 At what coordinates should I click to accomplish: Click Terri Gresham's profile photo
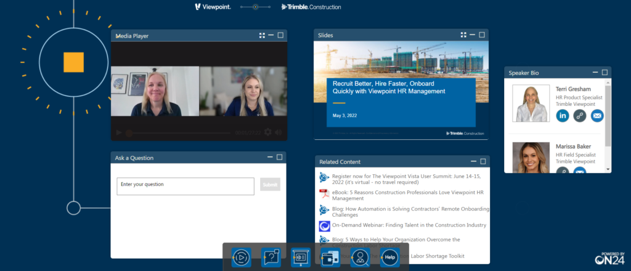[x=531, y=103]
